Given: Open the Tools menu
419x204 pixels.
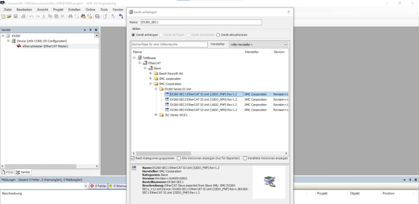Looking at the screenshot, I should [104, 10].
